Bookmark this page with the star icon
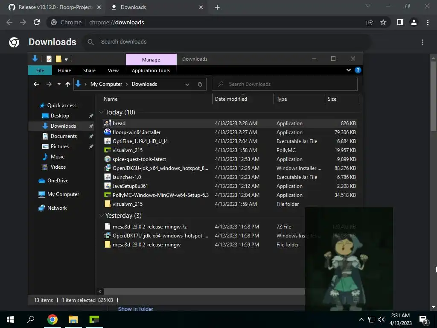The image size is (437, 328). 383,22
